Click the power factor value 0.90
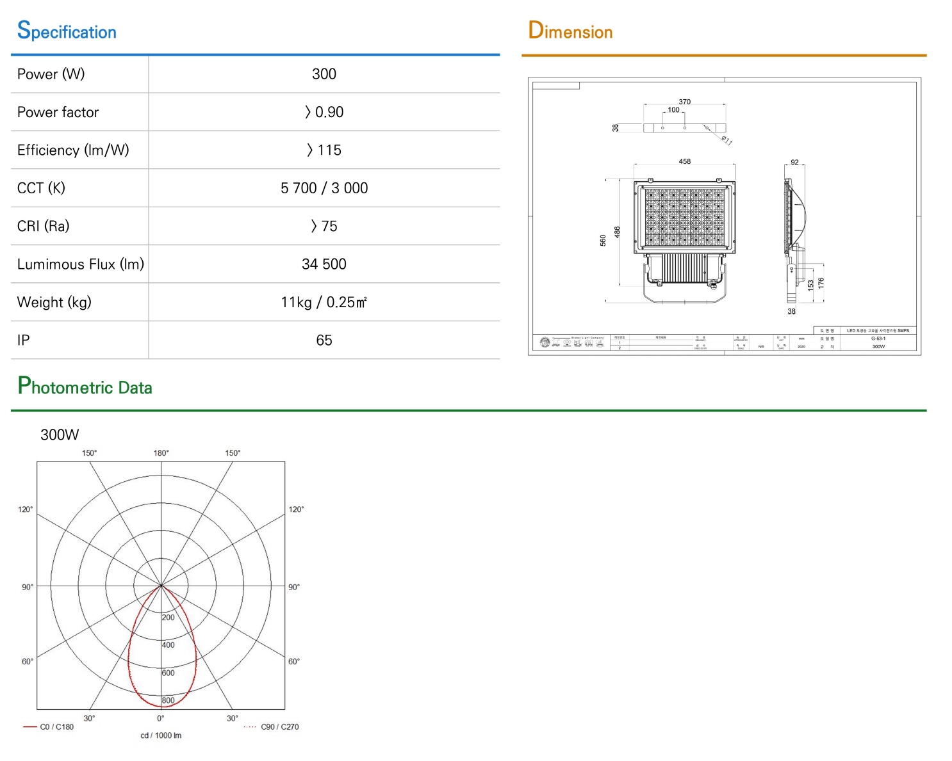This screenshot has width=952, height=761. 324,112
